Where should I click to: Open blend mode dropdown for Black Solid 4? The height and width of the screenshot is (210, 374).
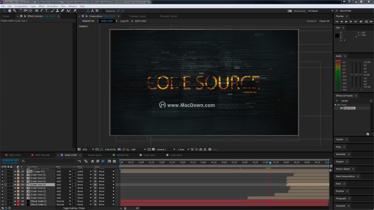point(64,204)
